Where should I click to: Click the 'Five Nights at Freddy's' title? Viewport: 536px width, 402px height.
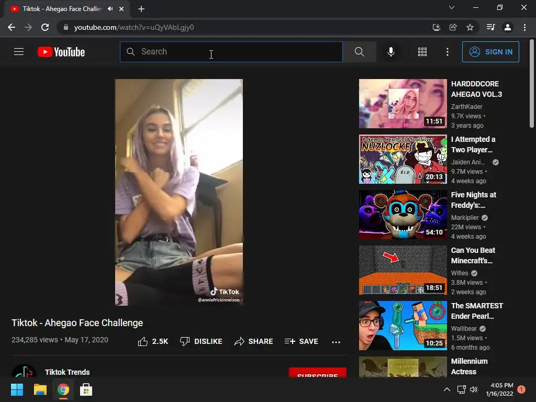[x=473, y=200]
